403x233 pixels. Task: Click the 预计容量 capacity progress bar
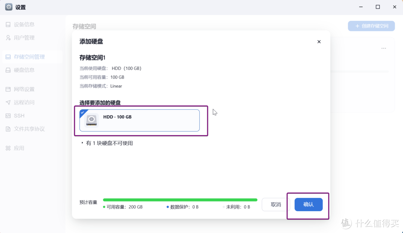click(180, 200)
